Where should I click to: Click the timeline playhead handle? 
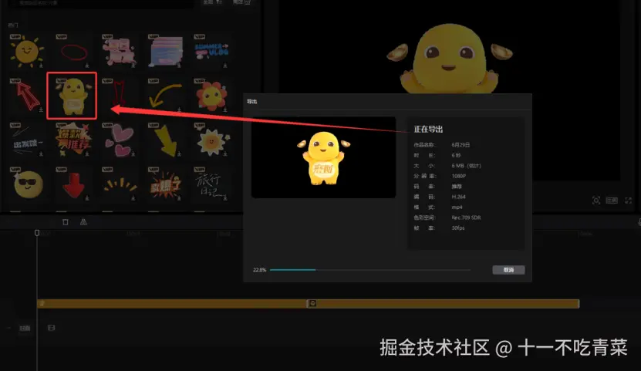(x=37, y=232)
